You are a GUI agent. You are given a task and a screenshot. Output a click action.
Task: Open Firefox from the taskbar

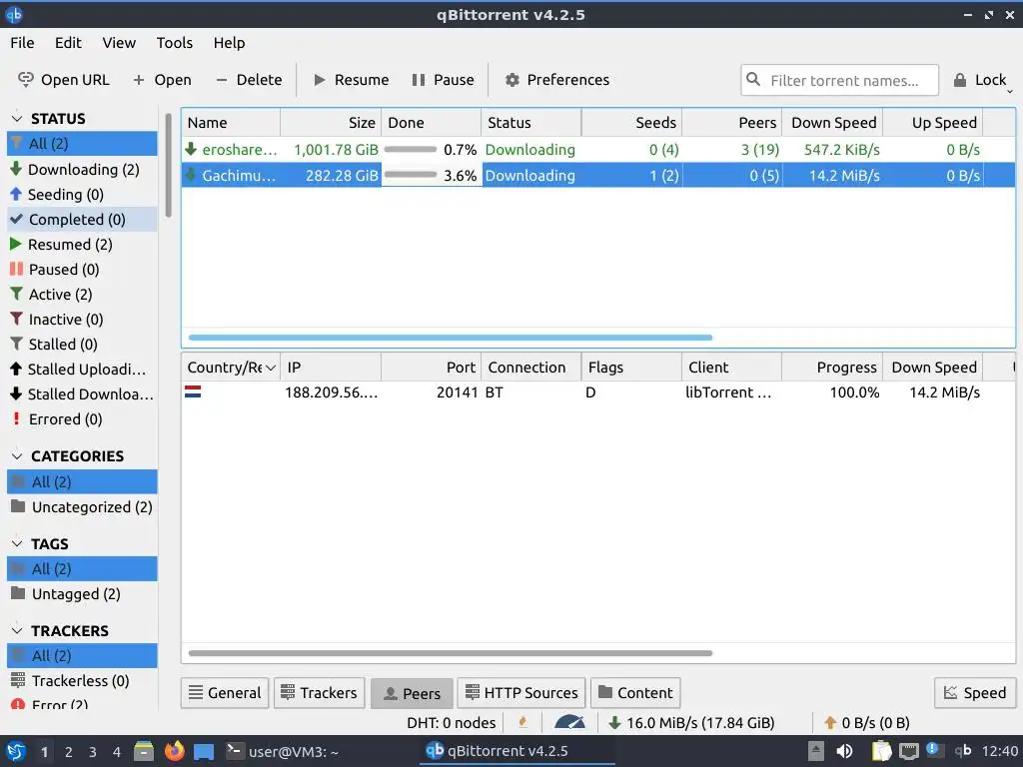click(x=174, y=751)
